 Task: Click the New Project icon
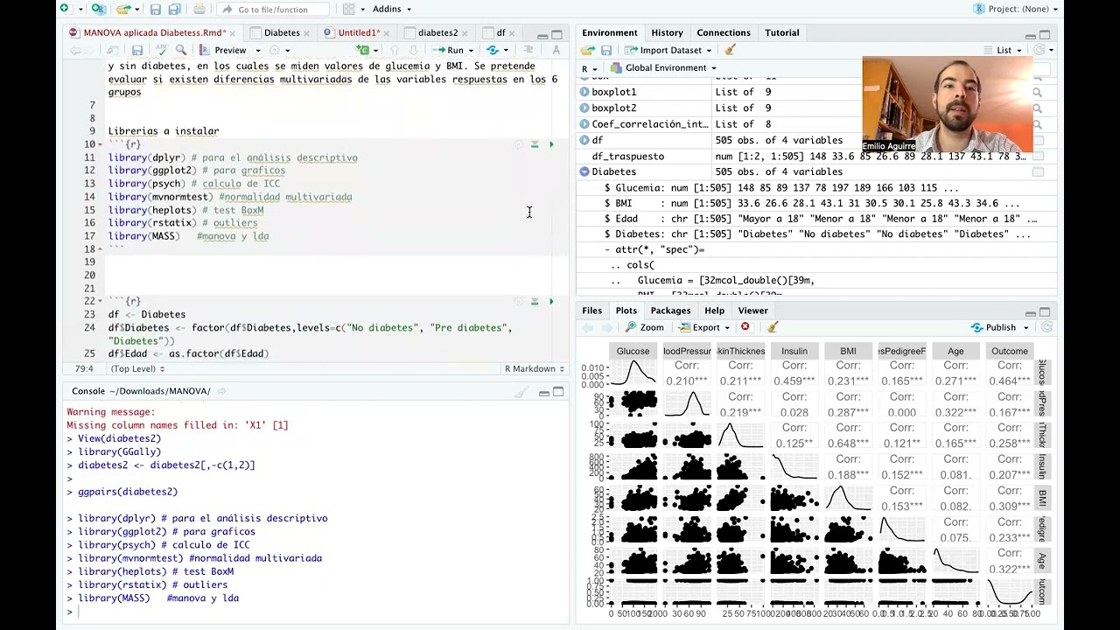[x=98, y=9]
